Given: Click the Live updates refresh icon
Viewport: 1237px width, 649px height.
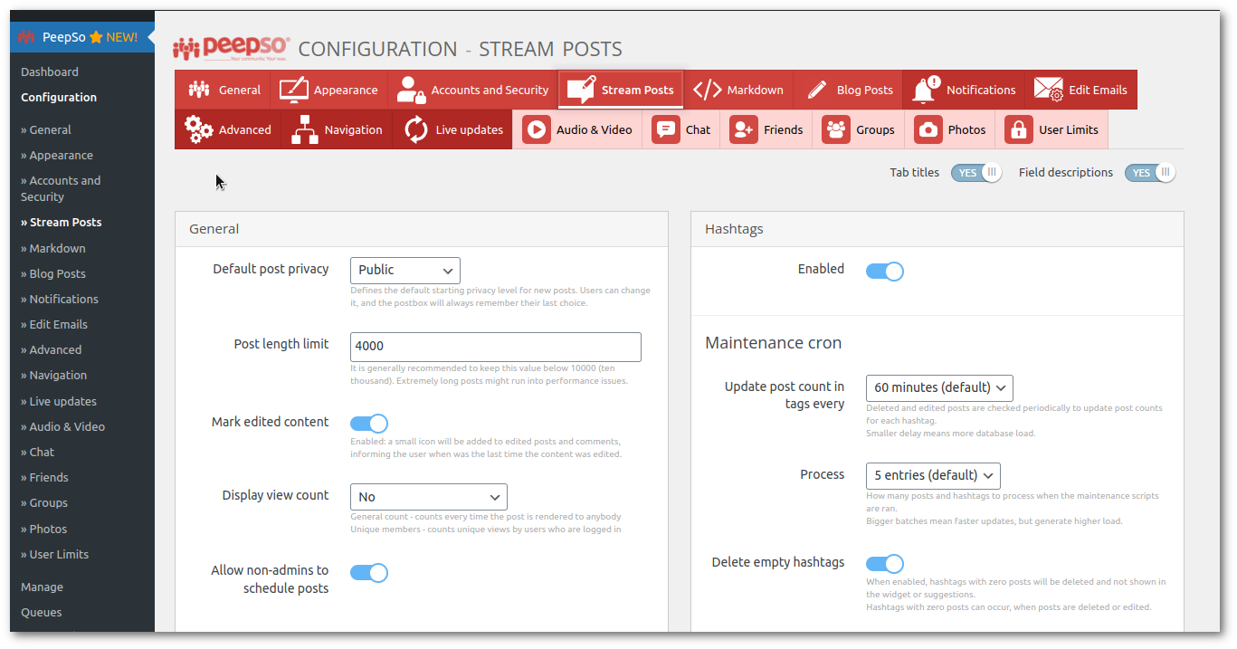Looking at the screenshot, I should tap(416, 129).
